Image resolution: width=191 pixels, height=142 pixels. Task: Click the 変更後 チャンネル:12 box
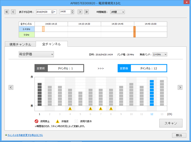point(142,68)
